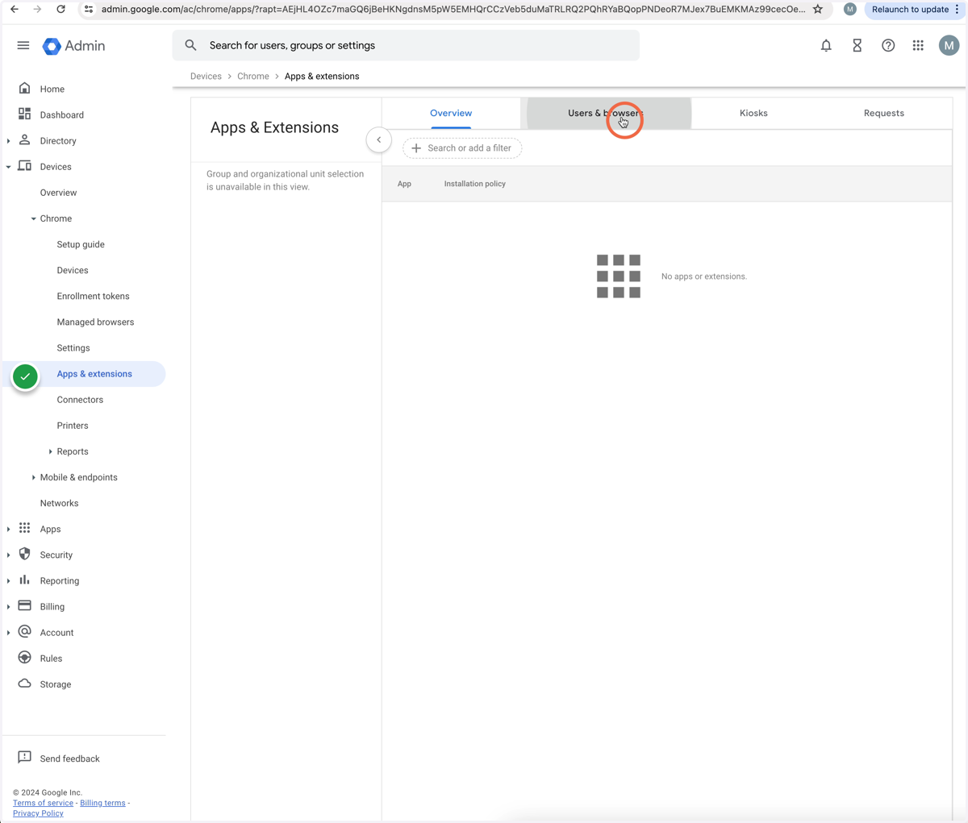Expand the Mobile & endpoints arrow
This screenshot has width=968, height=823.
[34, 477]
